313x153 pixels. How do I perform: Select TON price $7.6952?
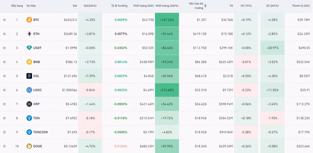(71, 118)
